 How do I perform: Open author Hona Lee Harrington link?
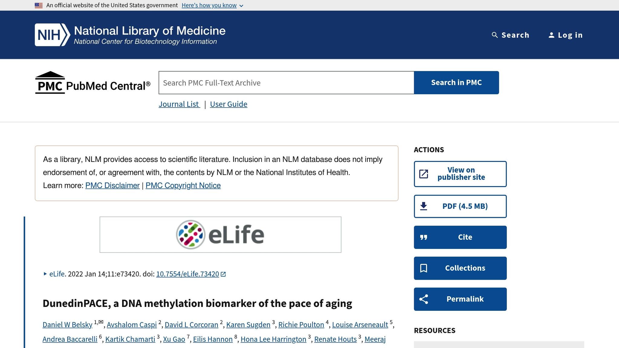click(x=273, y=339)
